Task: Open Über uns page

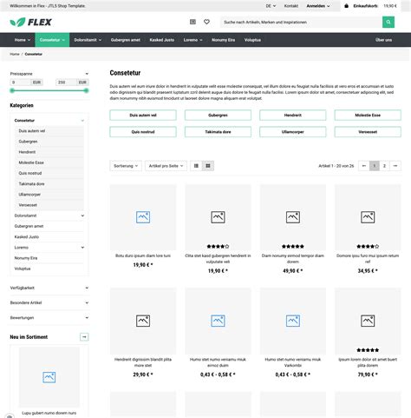Action: 383,40
